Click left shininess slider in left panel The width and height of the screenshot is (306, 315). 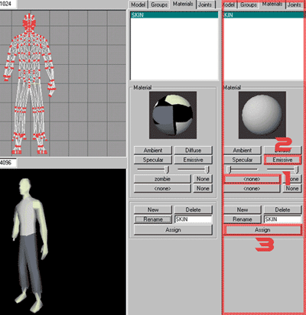point(153,169)
